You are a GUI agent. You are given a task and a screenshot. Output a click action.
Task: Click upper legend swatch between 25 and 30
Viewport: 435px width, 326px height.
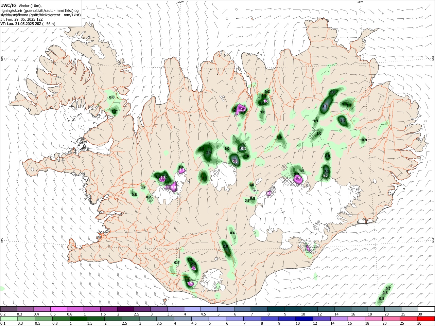coord(410,309)
